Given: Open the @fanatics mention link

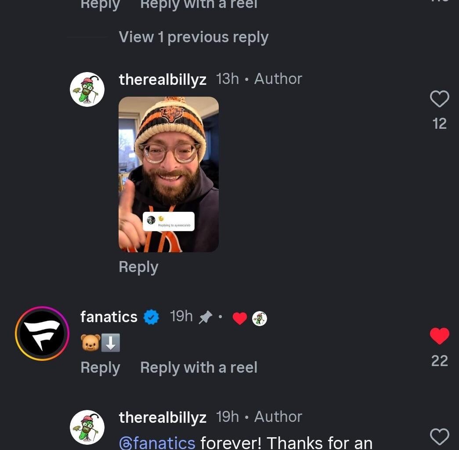Looking at the screenshot, I should (x=157, y=442).
